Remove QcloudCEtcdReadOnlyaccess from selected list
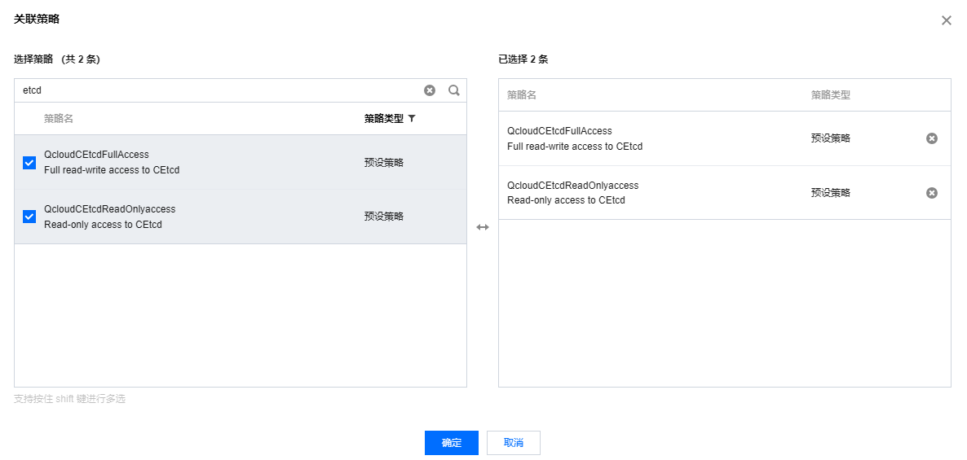 (932, 193)
